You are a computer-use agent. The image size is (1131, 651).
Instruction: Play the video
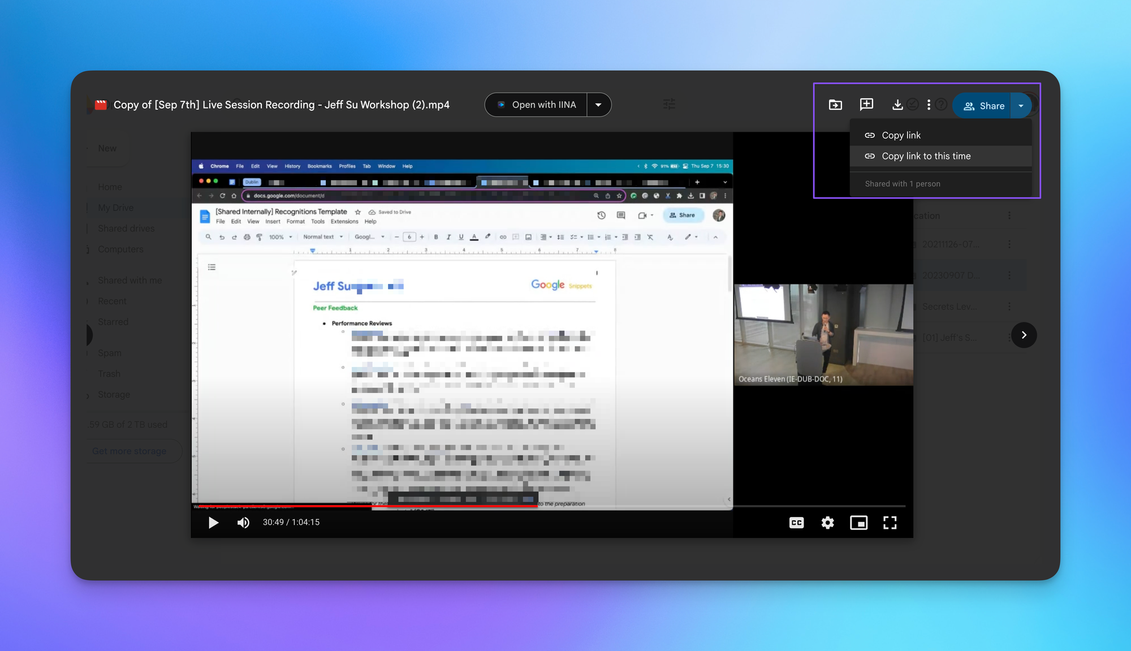tap(213, 523)
